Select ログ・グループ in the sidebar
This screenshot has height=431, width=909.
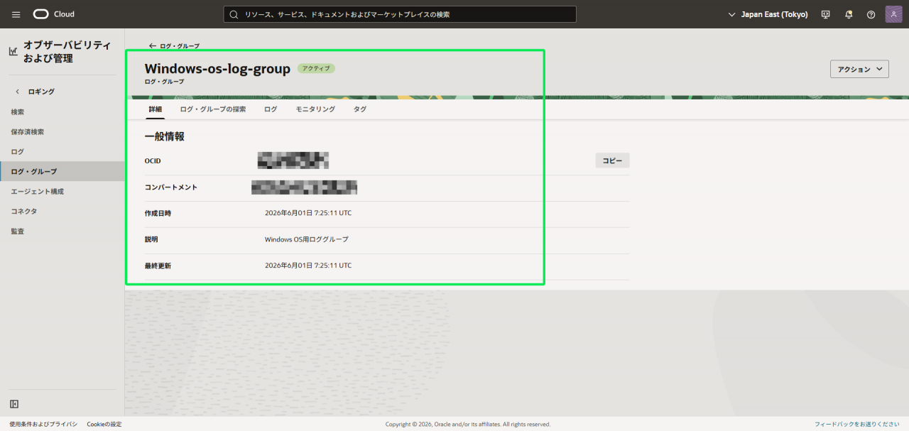point(62,171)
